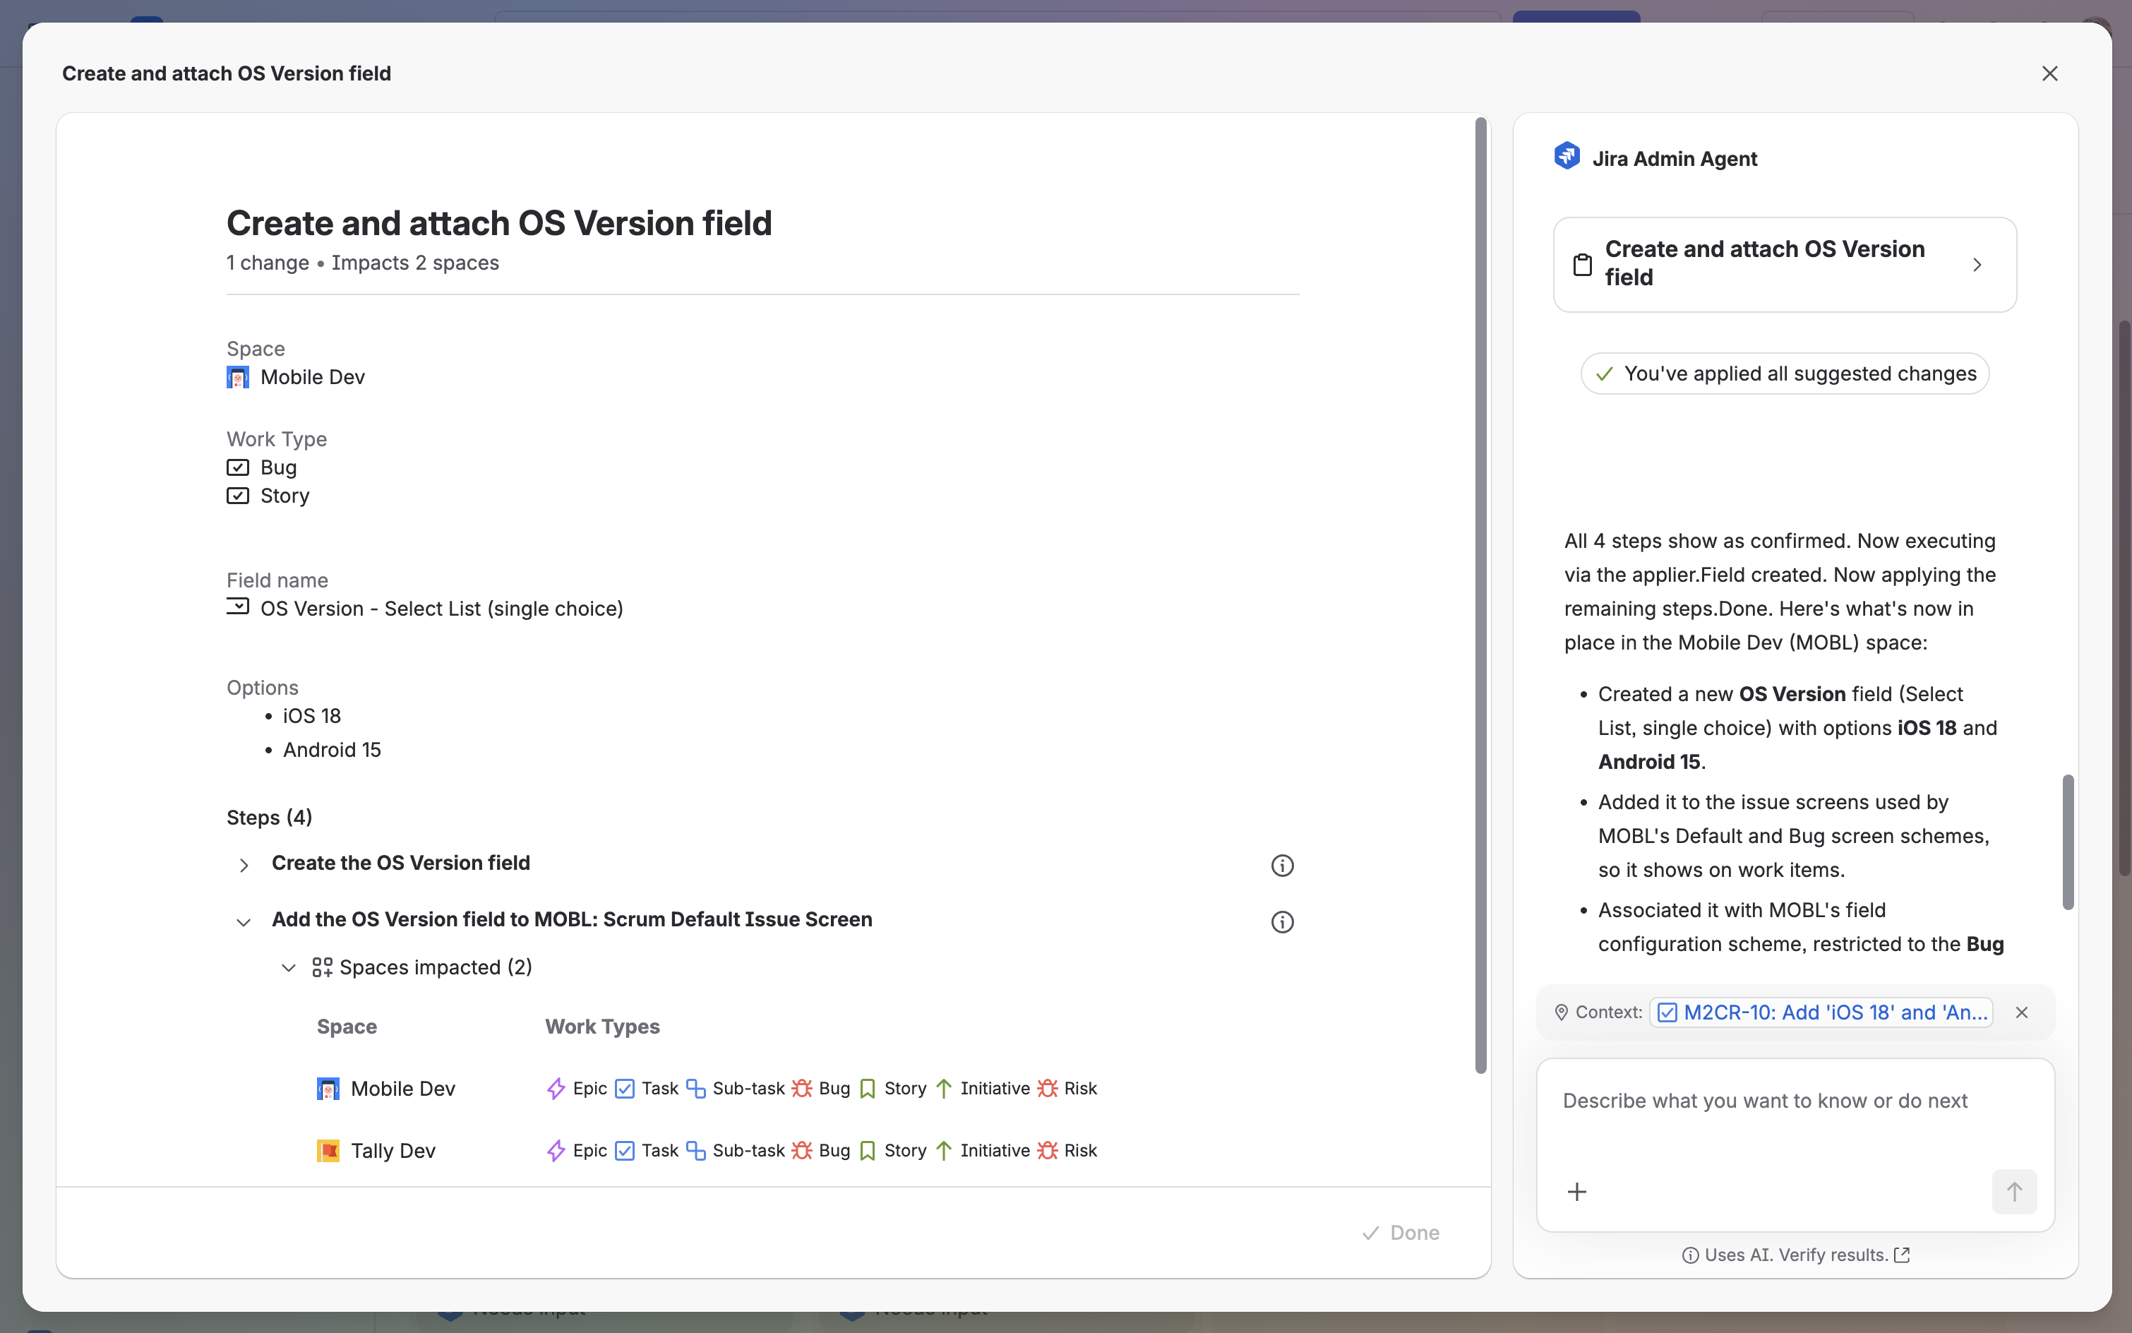This screenshot has height=1333, width=2132.
Task: Open the Create and attach OS Version field card
Action: coord(1784,263)
